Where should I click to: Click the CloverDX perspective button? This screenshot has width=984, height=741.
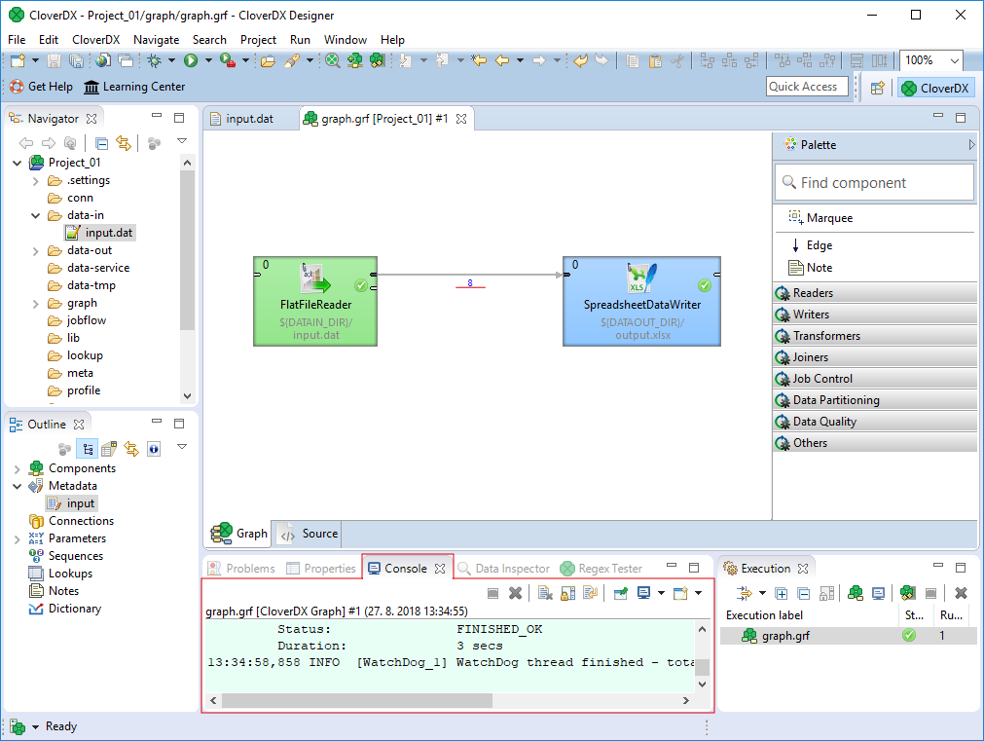934,88
